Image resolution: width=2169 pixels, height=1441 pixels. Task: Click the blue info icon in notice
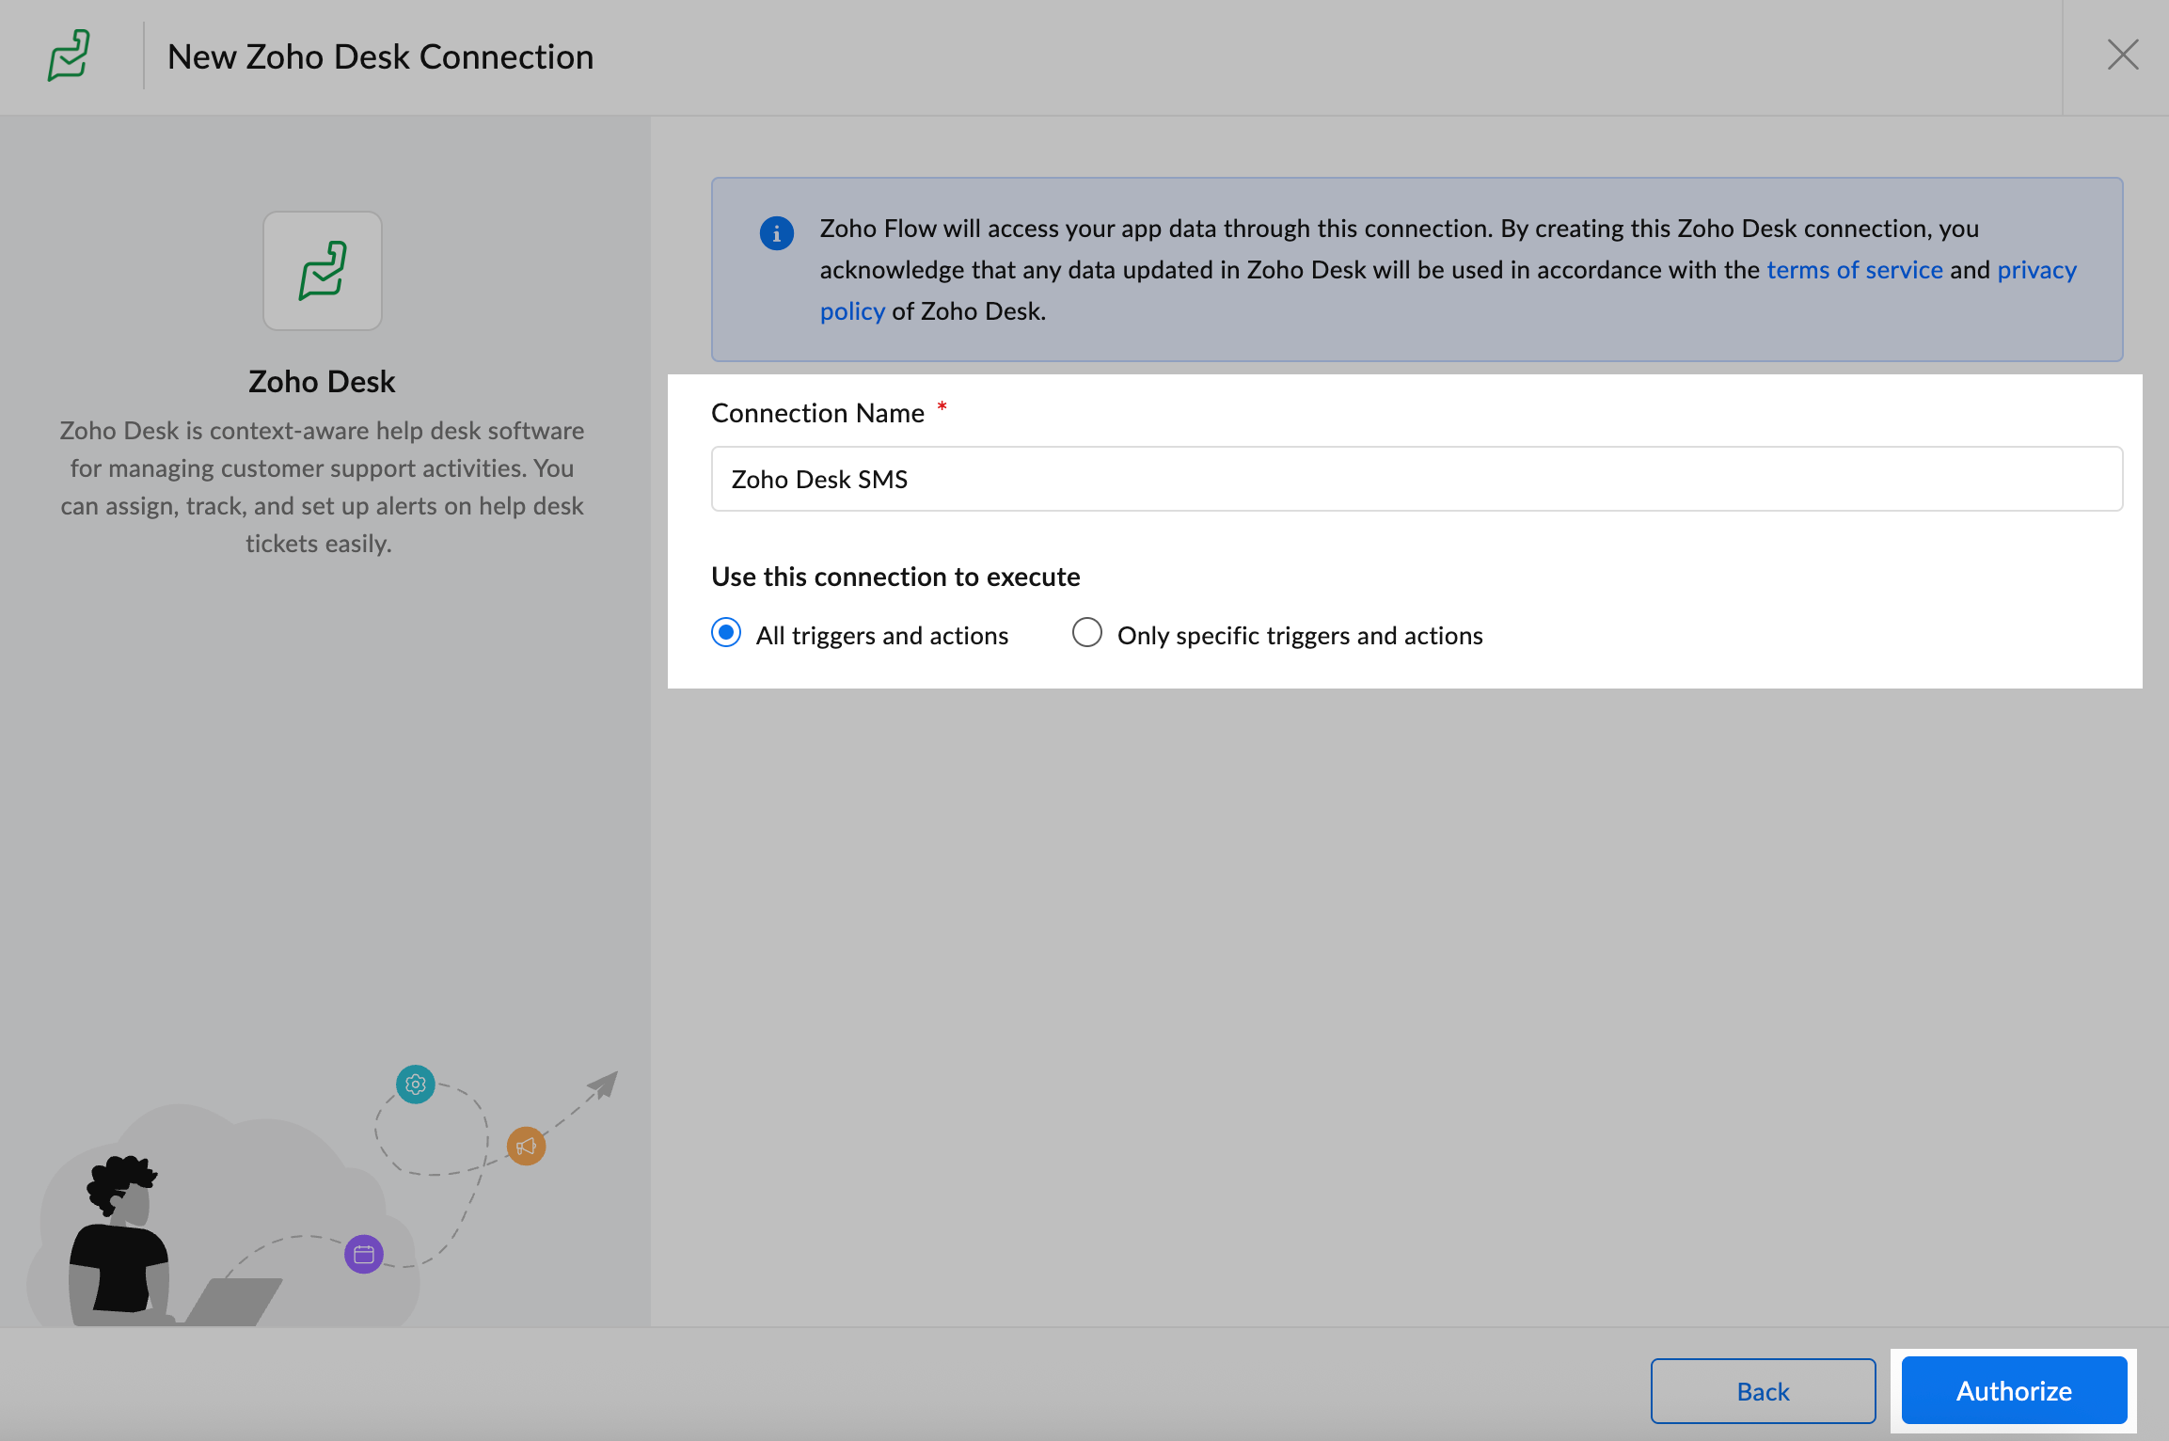click(x=777, y=233)
